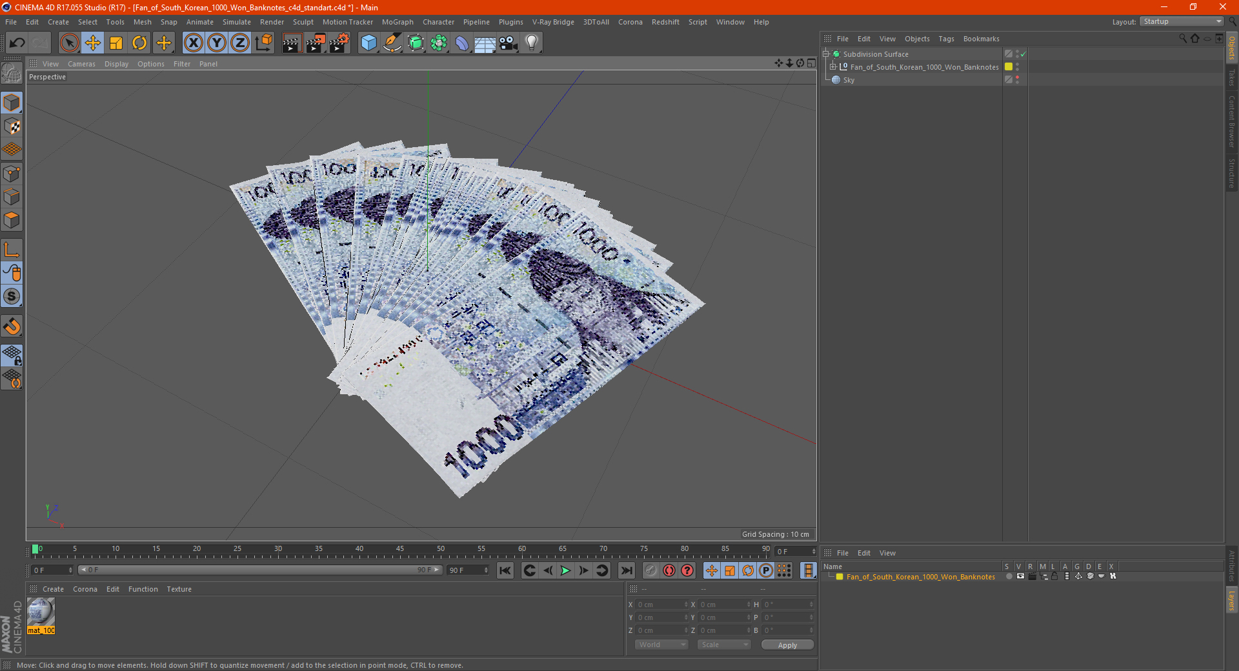Toggle Subdivision Surface enable checkmark
The image size is (1239, 671).
pos(1023,54)
